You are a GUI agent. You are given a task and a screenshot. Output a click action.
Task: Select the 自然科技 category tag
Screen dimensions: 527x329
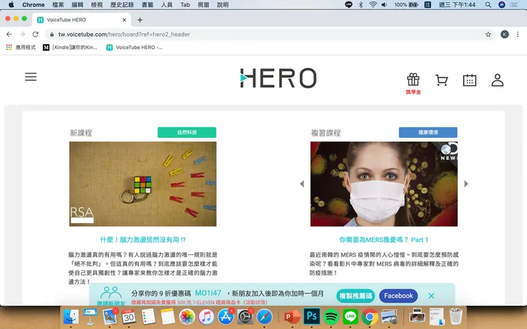click(x=187, y=132)
